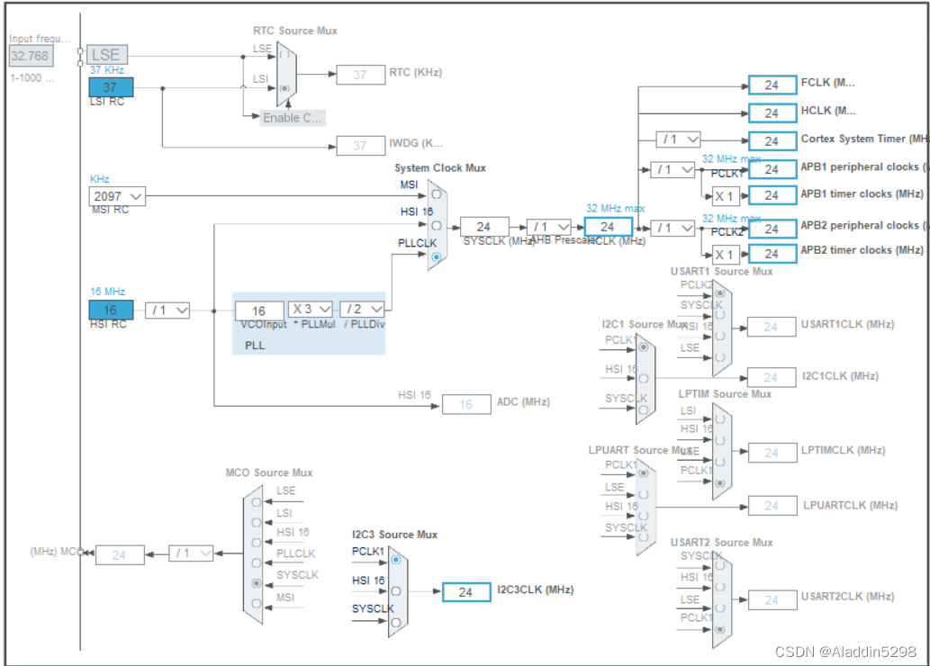Click the USART1CLK (MHz) 24 field
This screenshot has height=666, width=930.
[772, 327]
